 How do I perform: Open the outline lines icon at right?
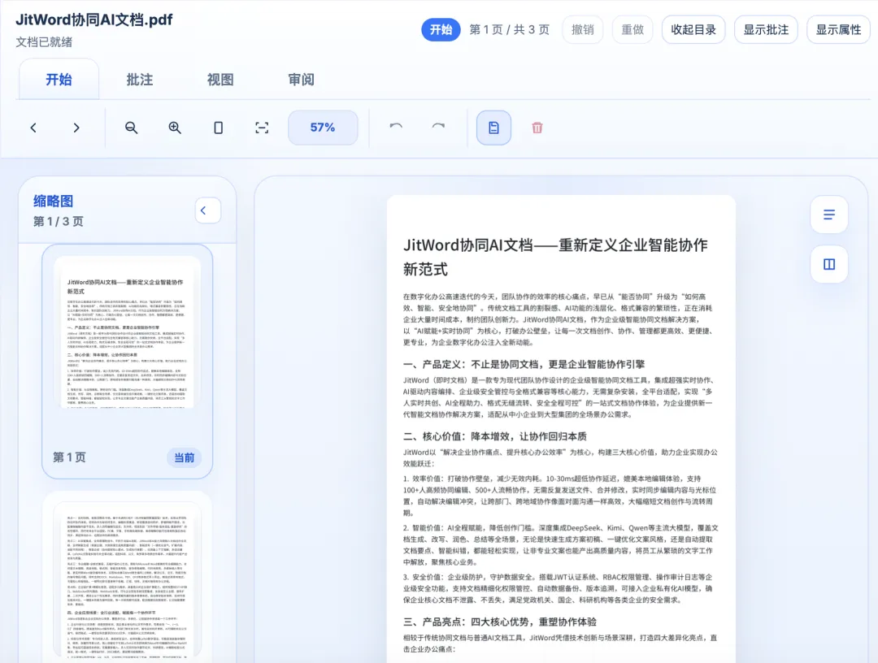coord(828,214)
